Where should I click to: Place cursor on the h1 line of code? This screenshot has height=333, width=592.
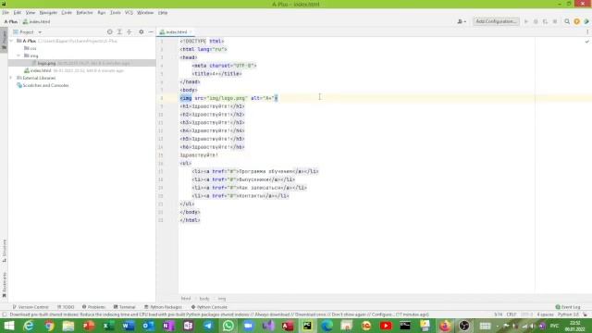click(x=212, y=106)
